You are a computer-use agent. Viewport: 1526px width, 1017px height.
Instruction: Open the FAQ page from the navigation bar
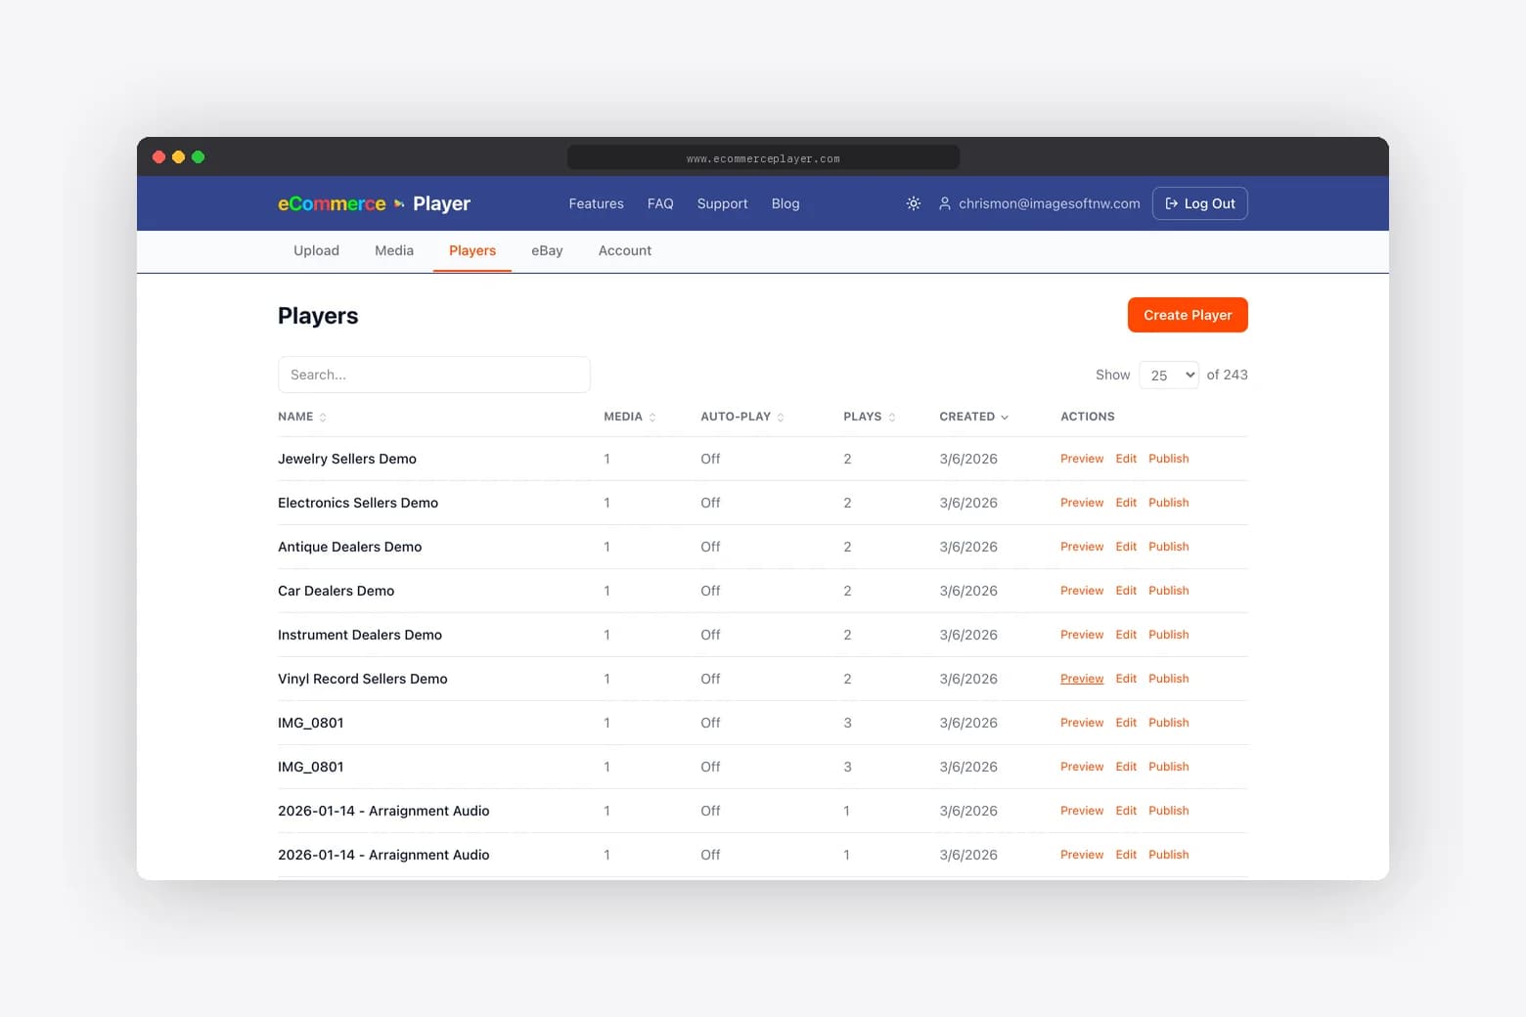click(660, 203)
